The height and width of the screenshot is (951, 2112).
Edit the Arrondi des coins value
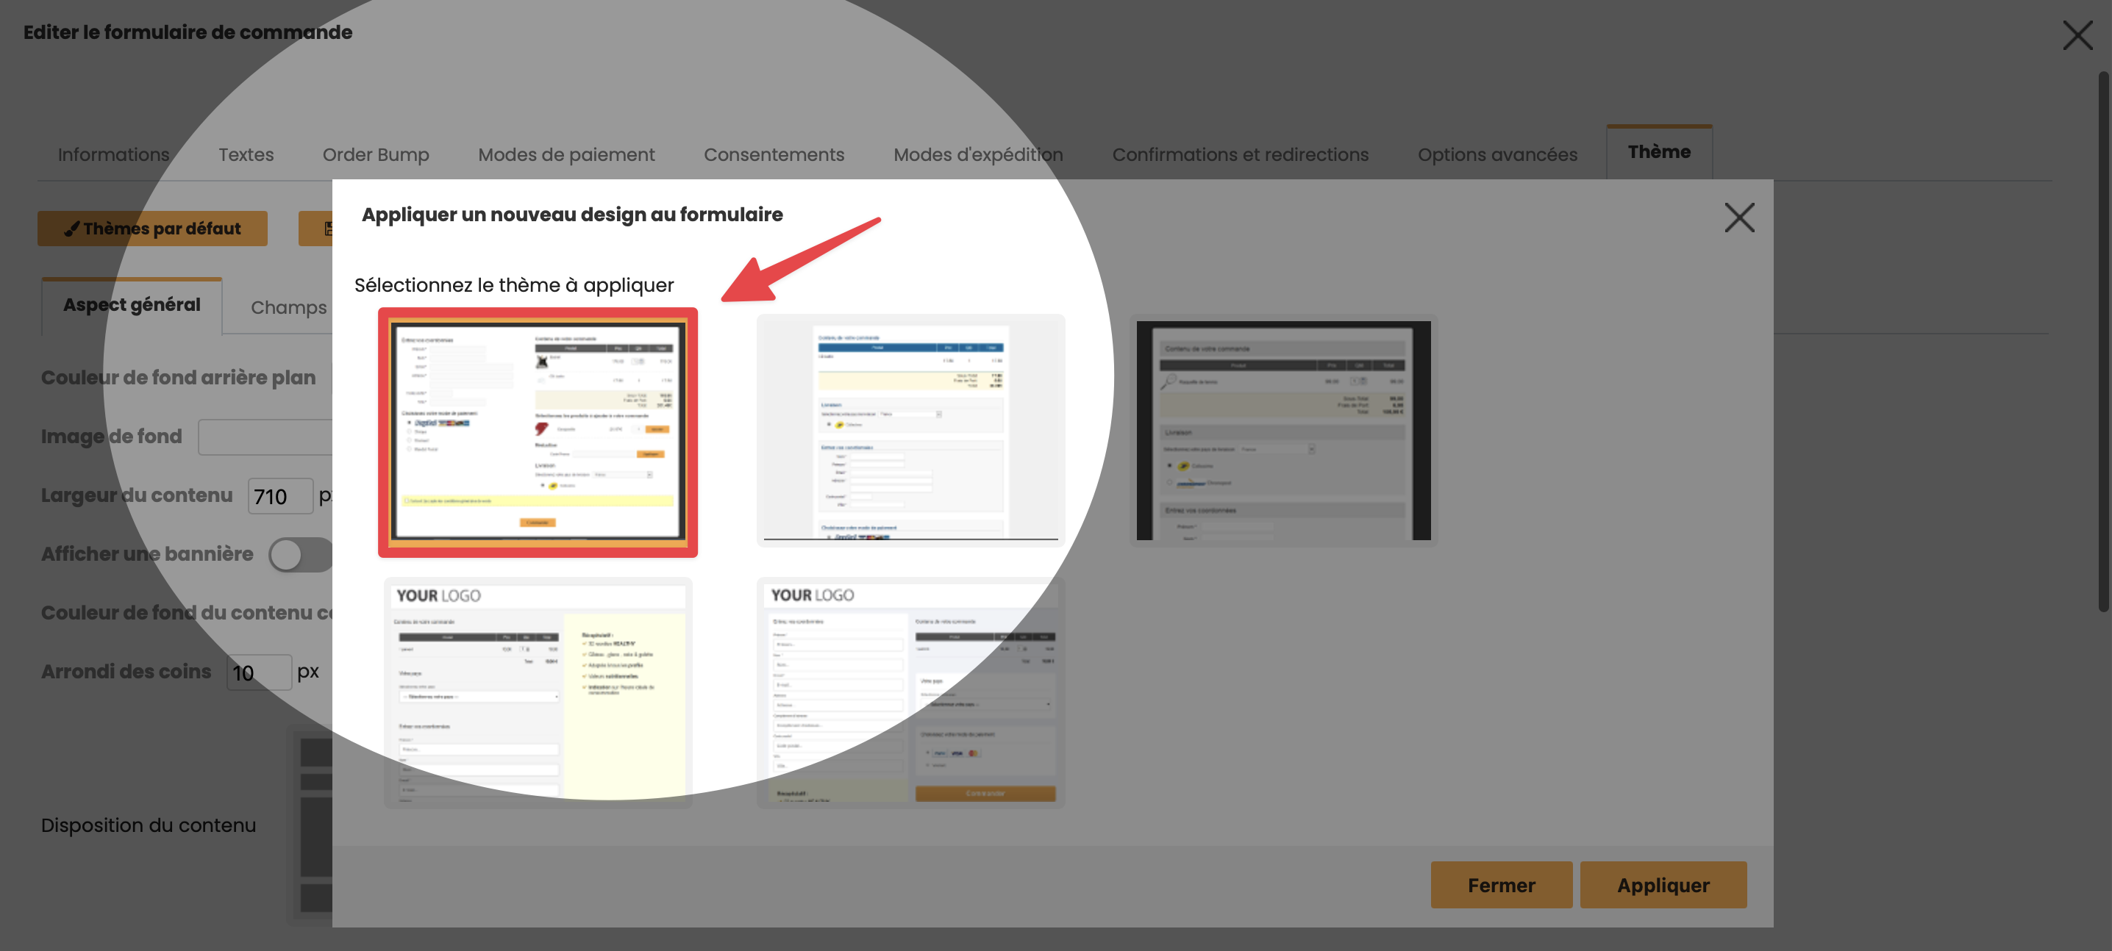(x=259, y=672)
